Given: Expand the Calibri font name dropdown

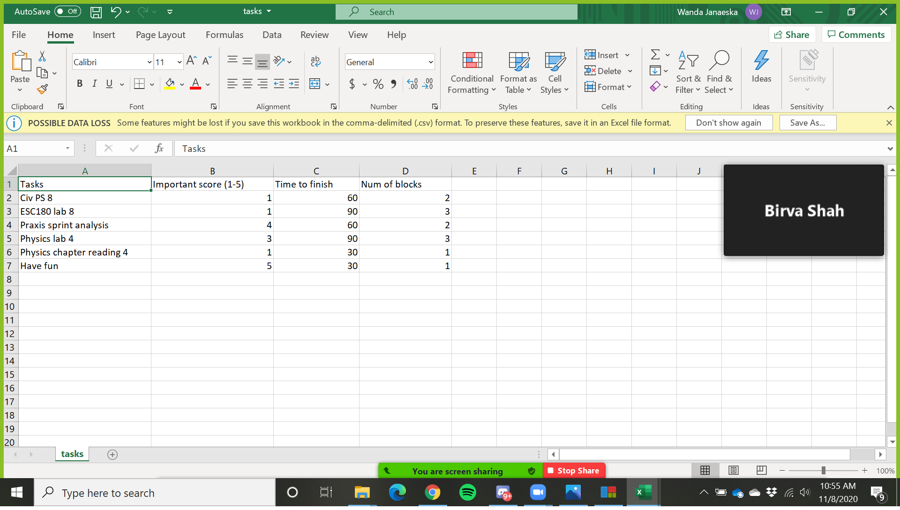Looking at the screenshot, I should [150, 62].
